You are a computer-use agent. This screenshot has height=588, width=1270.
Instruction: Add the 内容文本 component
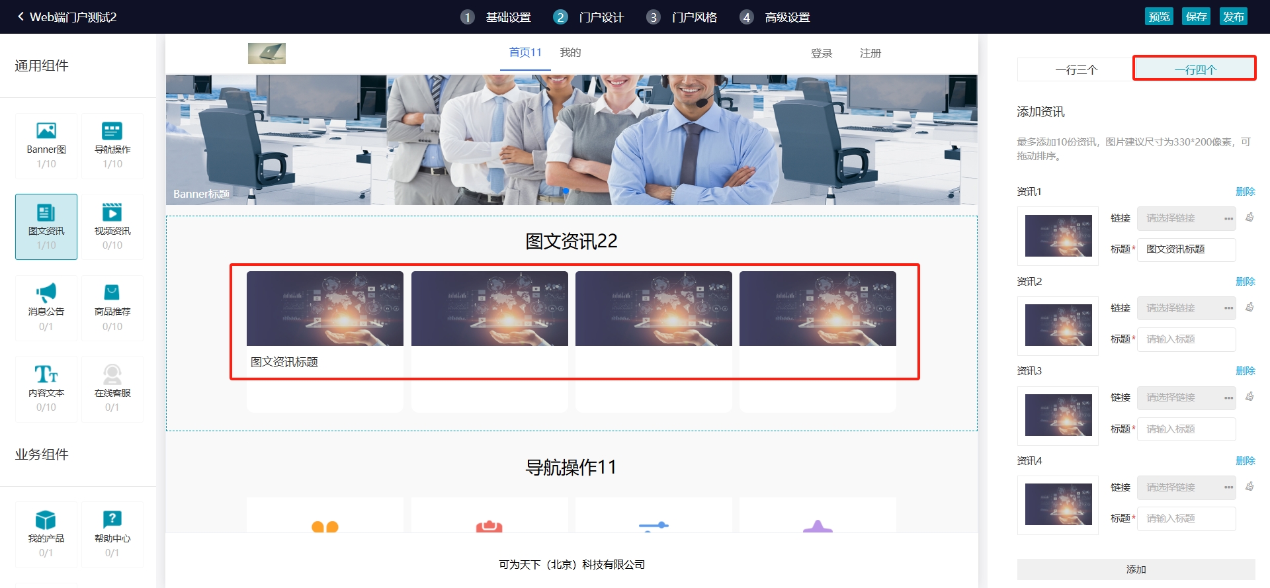pyautogui.click(x=46, y=389)
